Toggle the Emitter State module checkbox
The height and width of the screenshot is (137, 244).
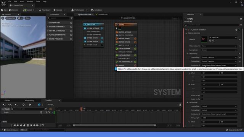(135, 45)
